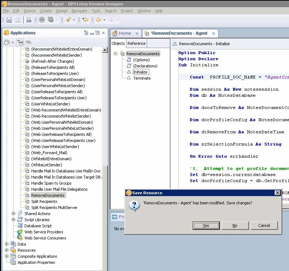The width and height of the screenshot is (289, 271).
Task: Open the Navigate menu
Action: pyautogui.click(x=79, y=11)
